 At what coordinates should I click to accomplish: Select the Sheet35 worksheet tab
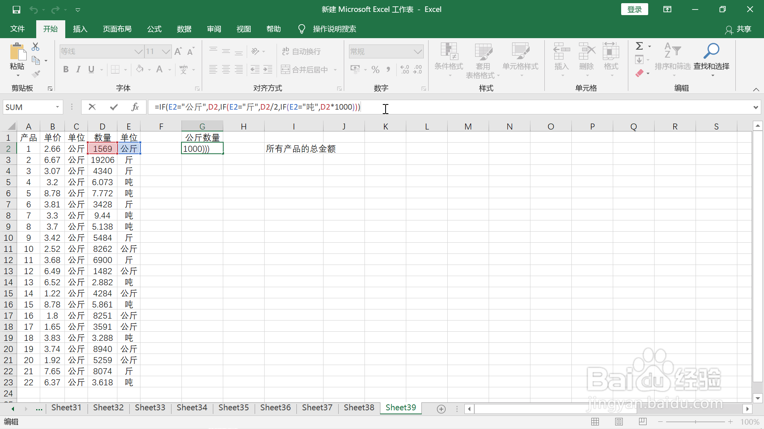(x=234, y=408)
